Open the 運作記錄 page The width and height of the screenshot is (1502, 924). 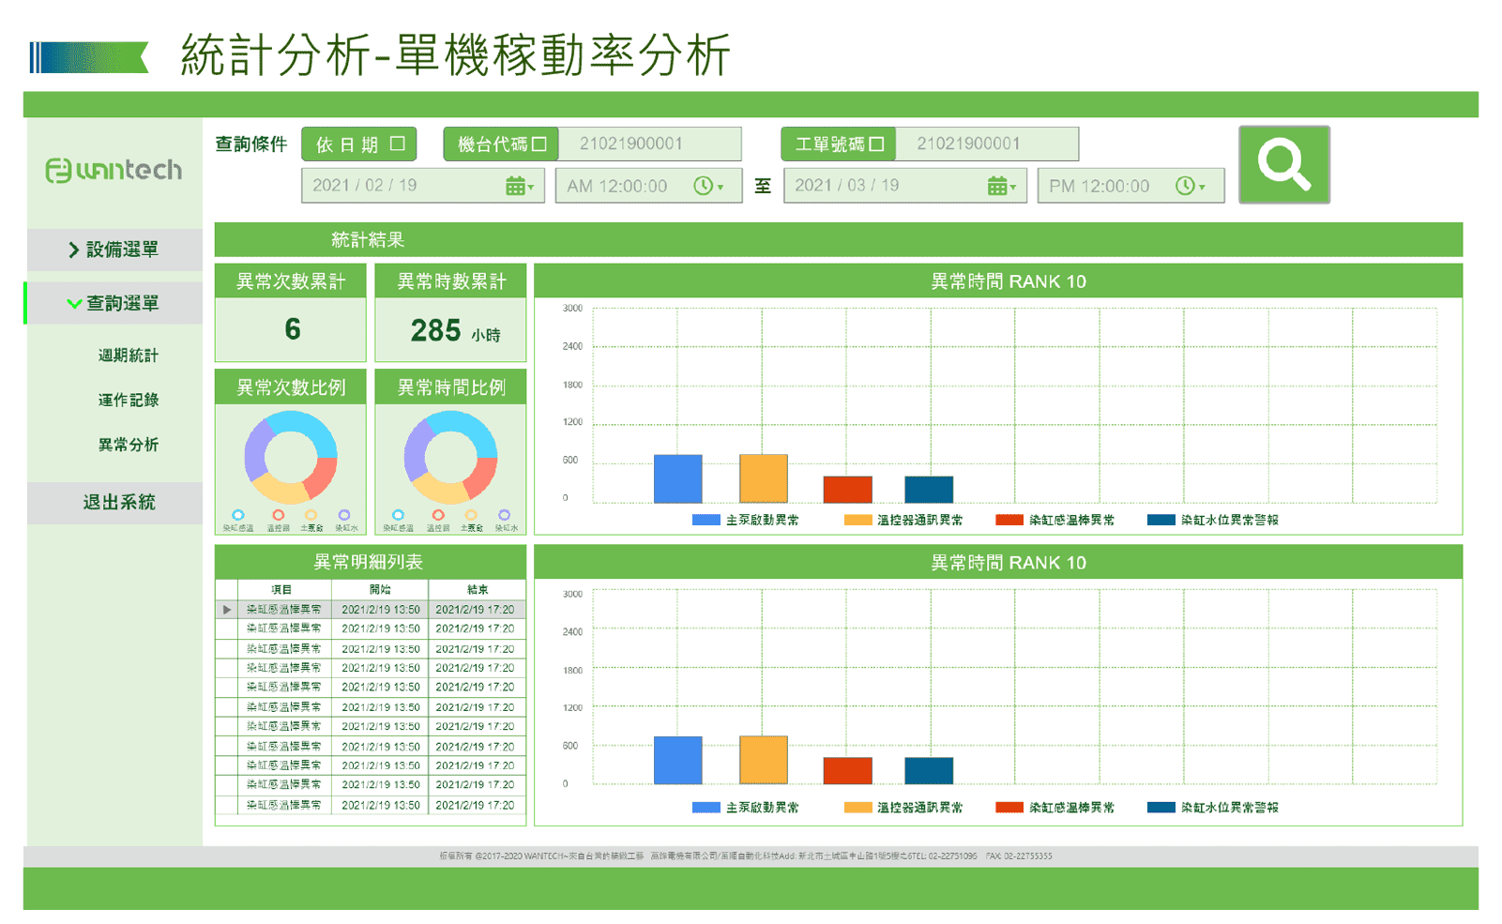129,400
